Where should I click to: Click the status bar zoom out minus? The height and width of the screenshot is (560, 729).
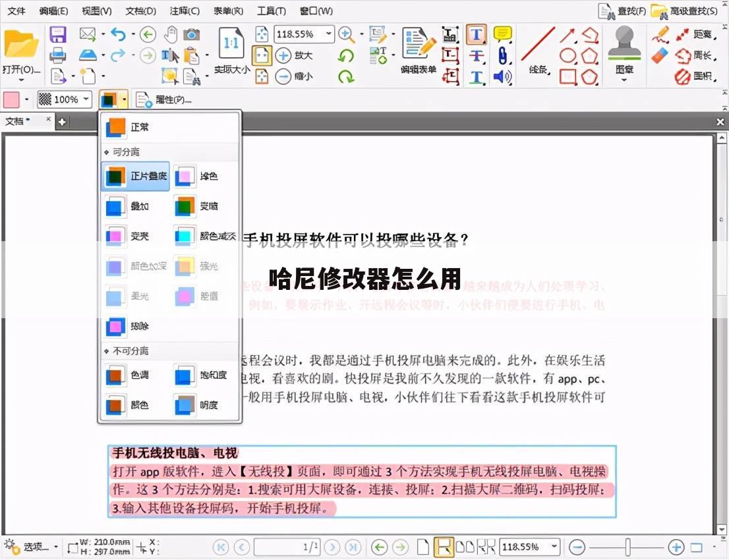pos(577,547)
